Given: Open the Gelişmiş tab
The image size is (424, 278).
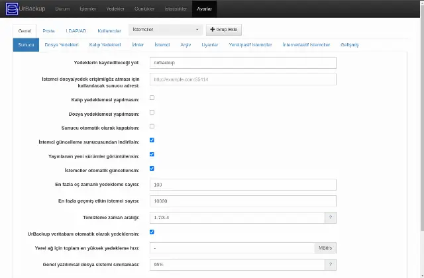Looking at the screenshot, I should (350, 45).
